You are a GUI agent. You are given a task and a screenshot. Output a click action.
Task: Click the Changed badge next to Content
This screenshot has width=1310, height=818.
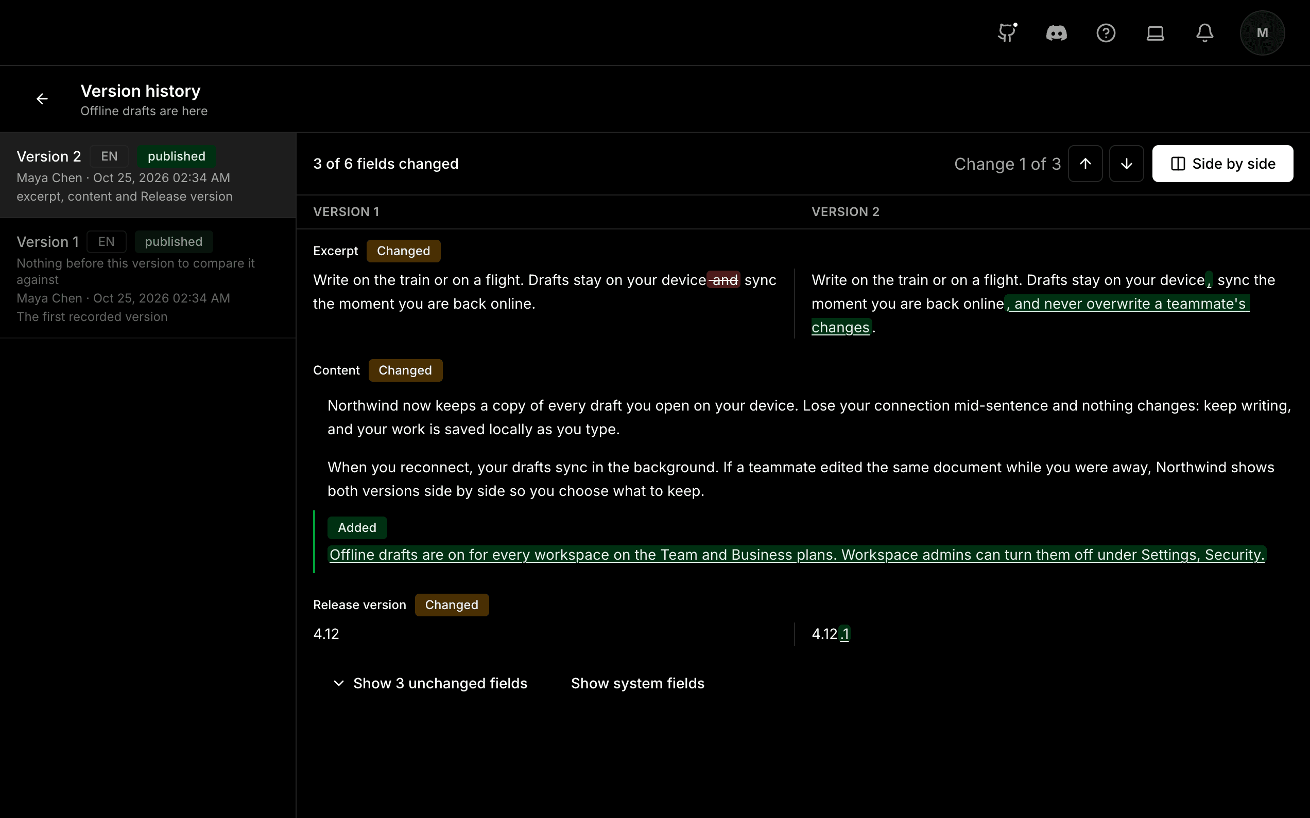[x=405, y=370]
